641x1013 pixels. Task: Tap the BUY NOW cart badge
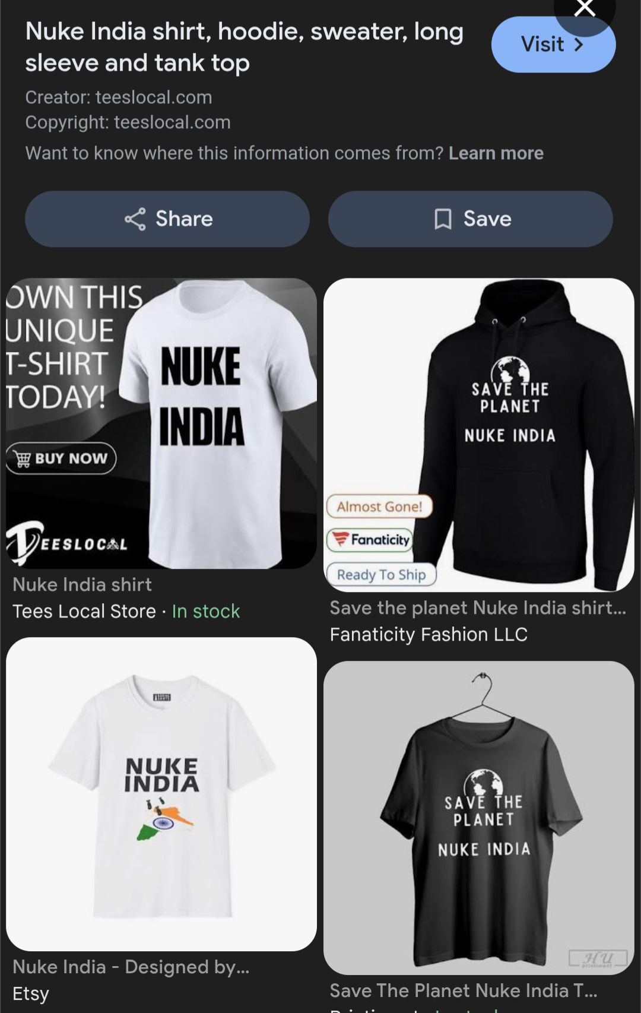click(x=61, y=458)
